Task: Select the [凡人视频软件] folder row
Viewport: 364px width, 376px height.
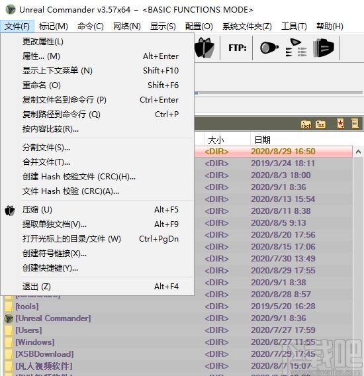Action: 177,366
